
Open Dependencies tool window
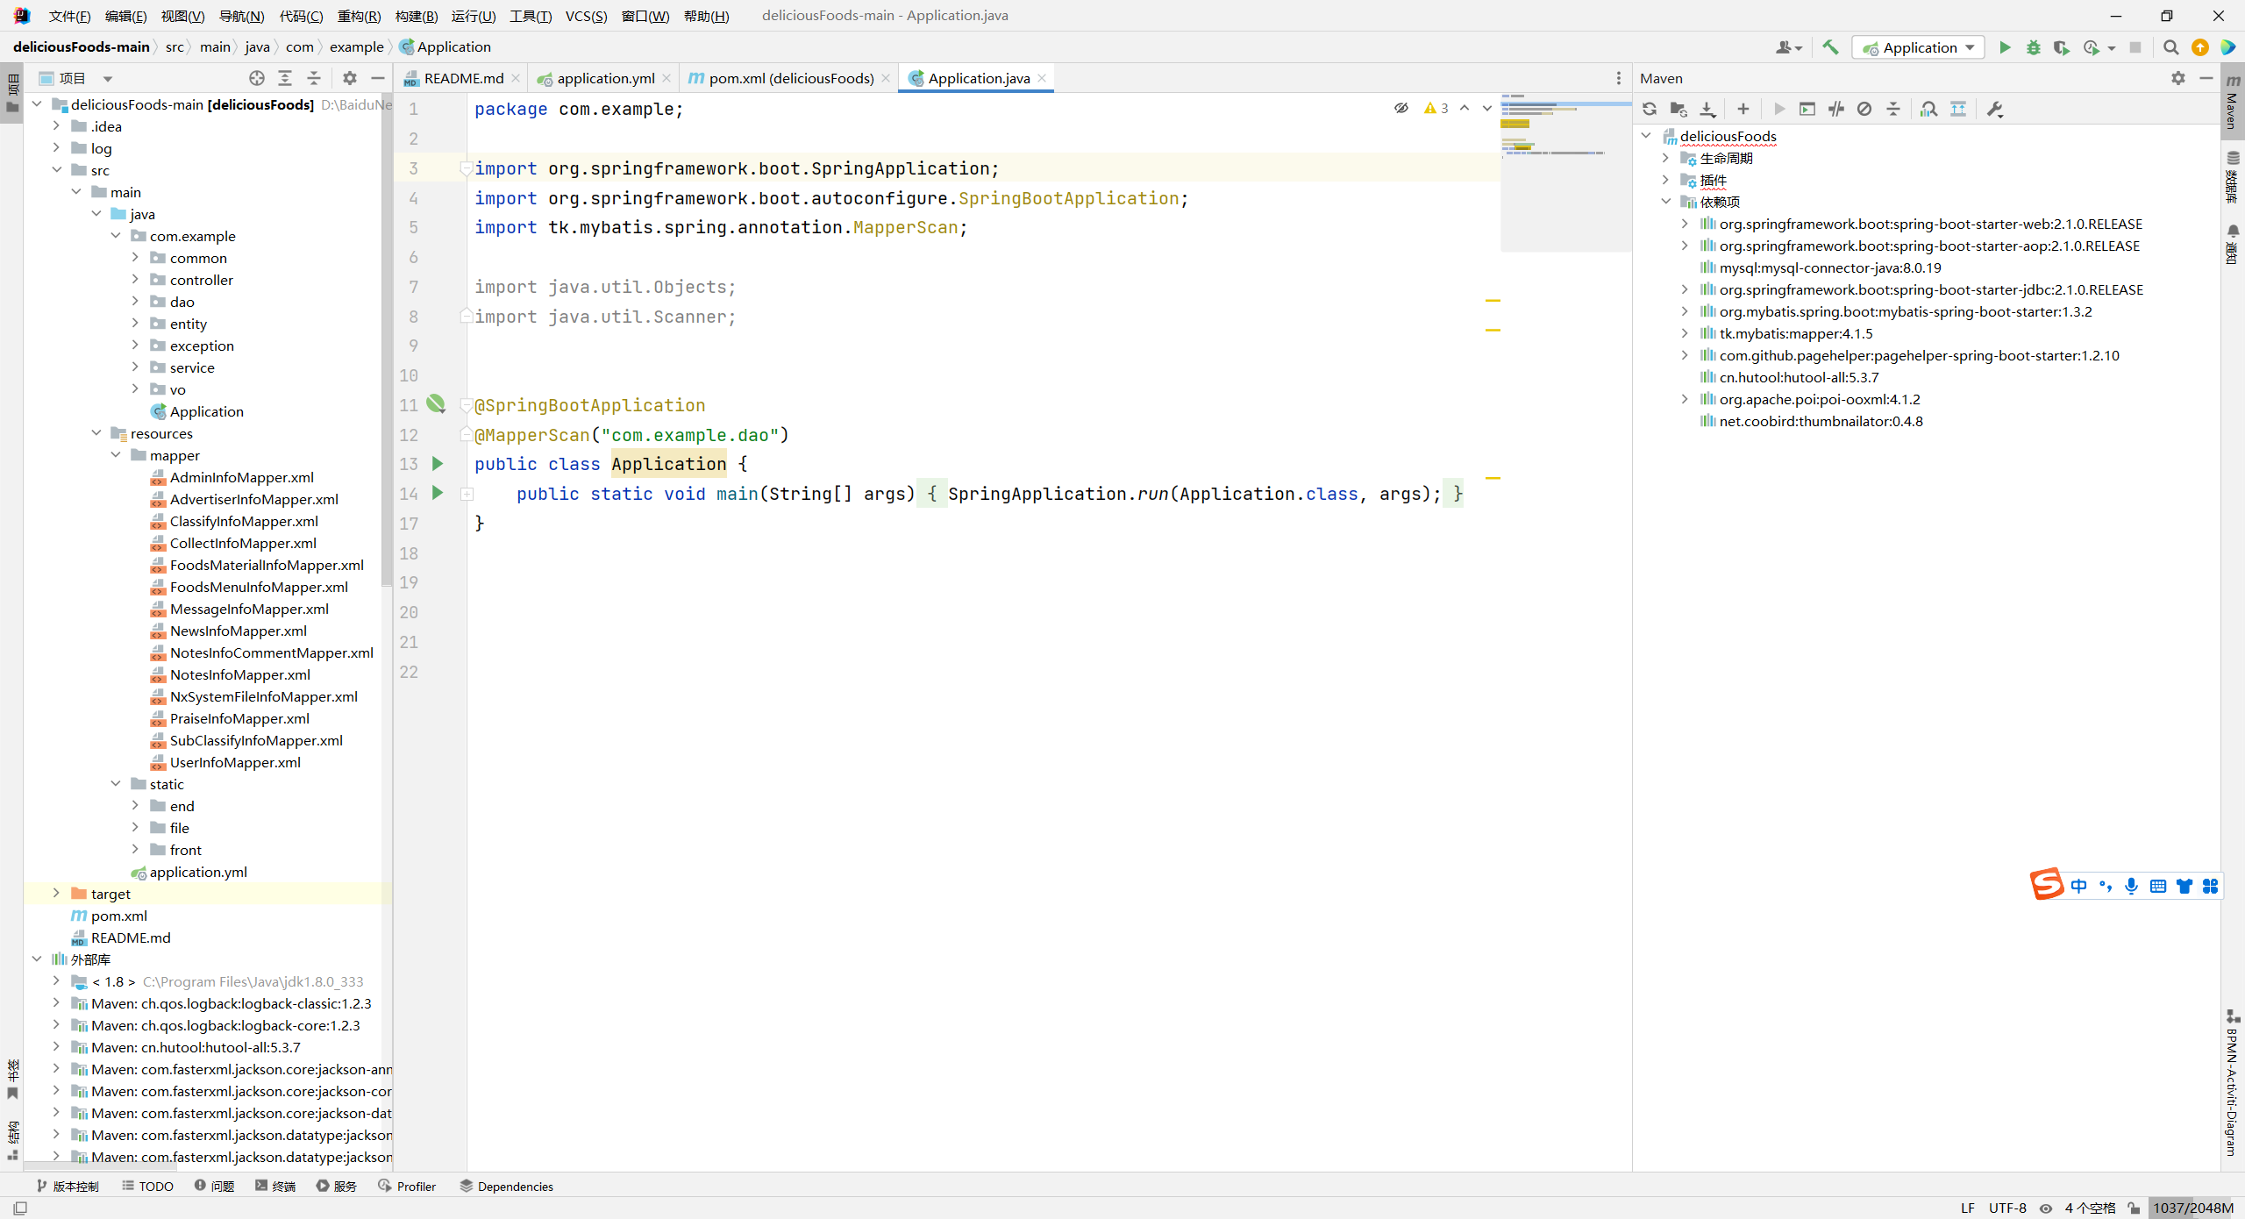(507, 1186)
